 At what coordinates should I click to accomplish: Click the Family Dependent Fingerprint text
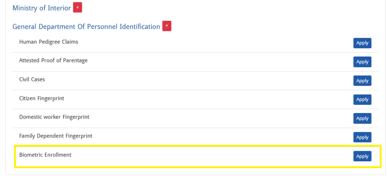coord(56,136)
